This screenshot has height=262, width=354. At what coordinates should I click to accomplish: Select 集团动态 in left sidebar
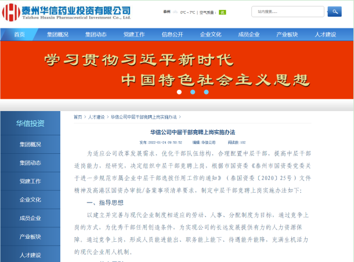coord(30,163)
